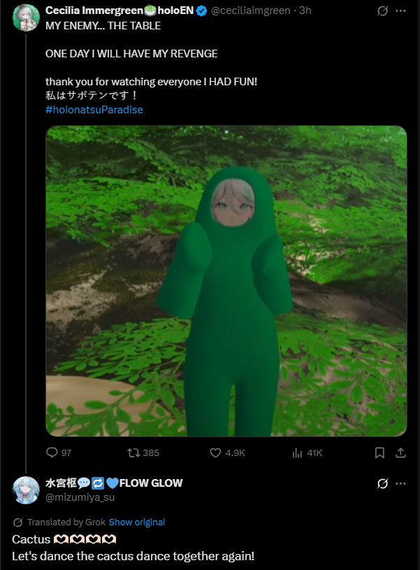Click the 水宮枢 profile avatar
420x570 pixels.
point(26,490)
